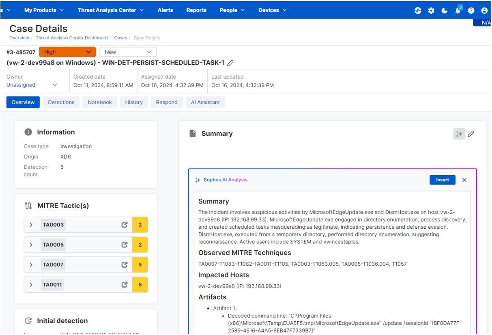Close the Sophos AI Analysis panel
This screenshot has height=335, width=492.
pyautogui.click(x=464, y=180)
